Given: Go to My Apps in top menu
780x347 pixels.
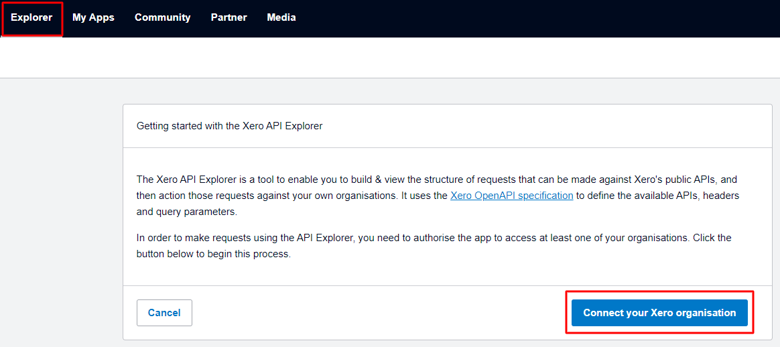Looking at the screenshot, I should [93, 18].
